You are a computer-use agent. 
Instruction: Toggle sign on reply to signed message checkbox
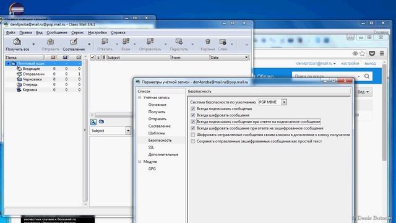point(193,122)
